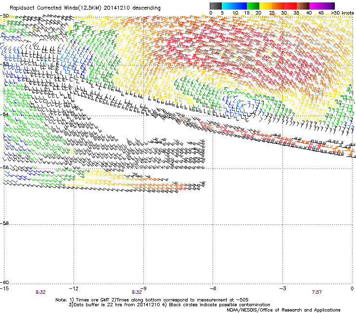Click the red 30-35 knots legend segment
The height and width of the screenshot is (313, 356).
[291, 6]
